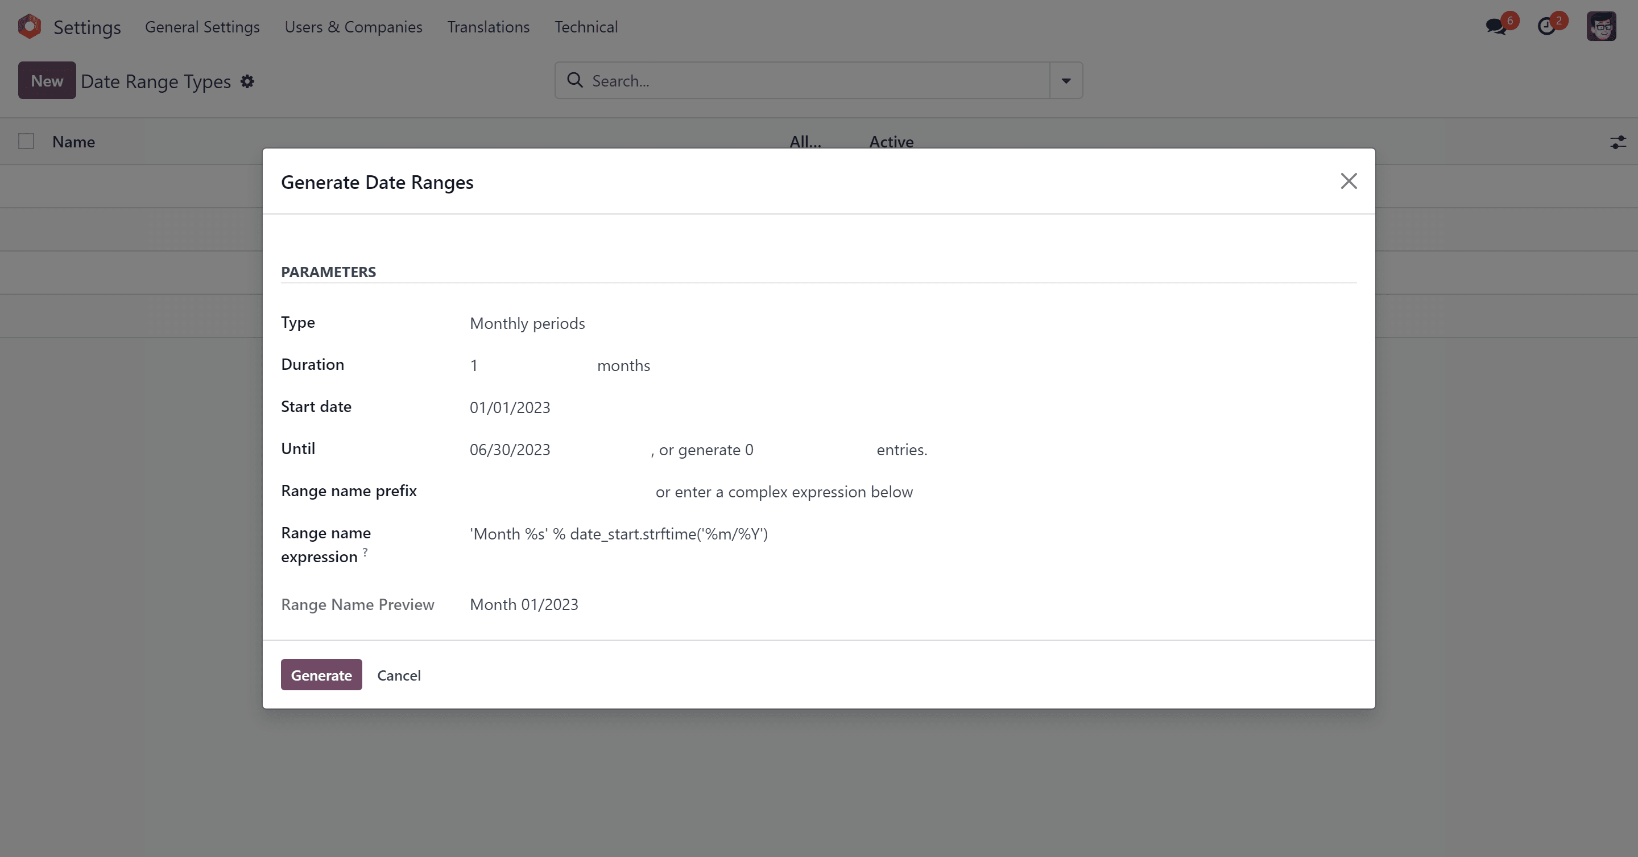Image resolution: width=1638 pixels, height=857 pixels.
Task: Click the Odoo Settings app logo
Action: click(29, 27)
